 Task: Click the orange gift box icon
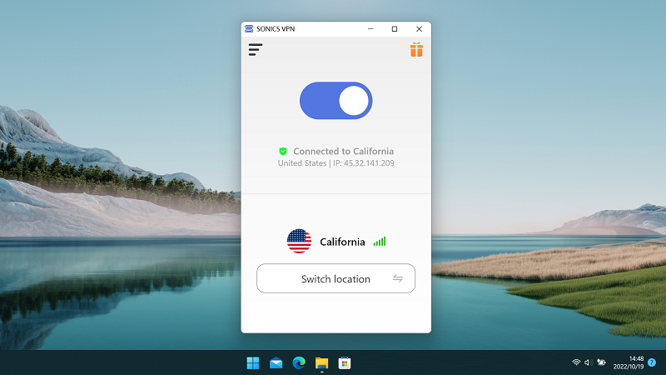point(416,50)
